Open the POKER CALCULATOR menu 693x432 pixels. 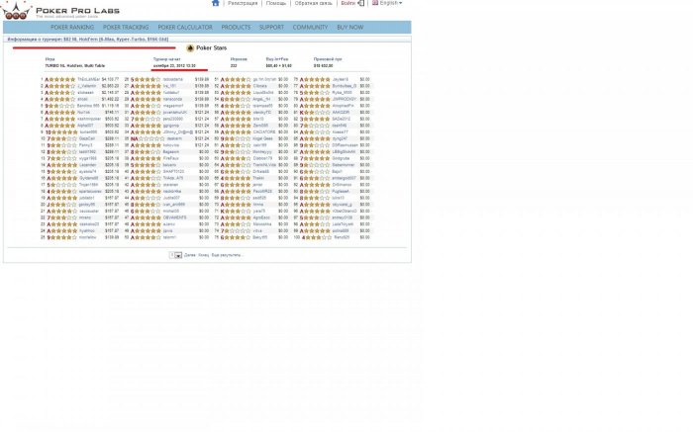pyautogui.click(x=185, y=28)
